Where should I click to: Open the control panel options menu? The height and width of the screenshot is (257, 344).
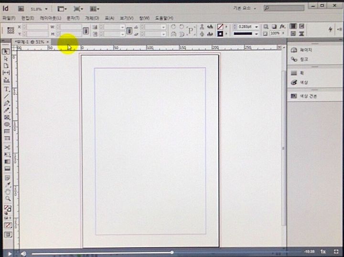click(x=340, y=29)
